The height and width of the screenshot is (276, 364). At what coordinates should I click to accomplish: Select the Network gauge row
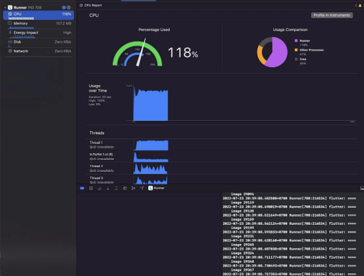click(39, 51)
